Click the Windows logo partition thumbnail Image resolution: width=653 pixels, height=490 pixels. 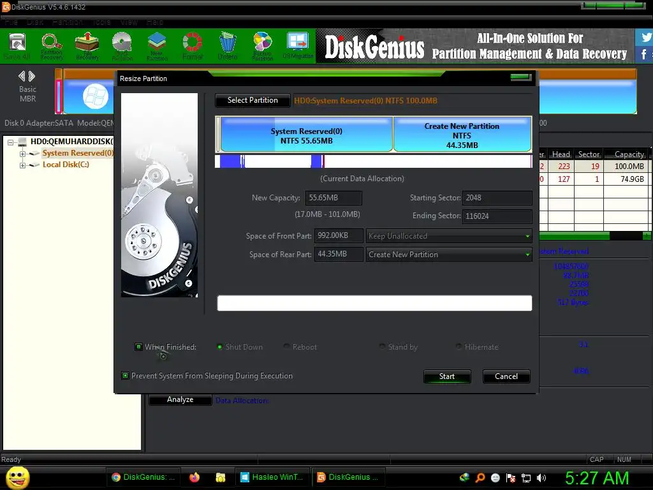[96, 96]
